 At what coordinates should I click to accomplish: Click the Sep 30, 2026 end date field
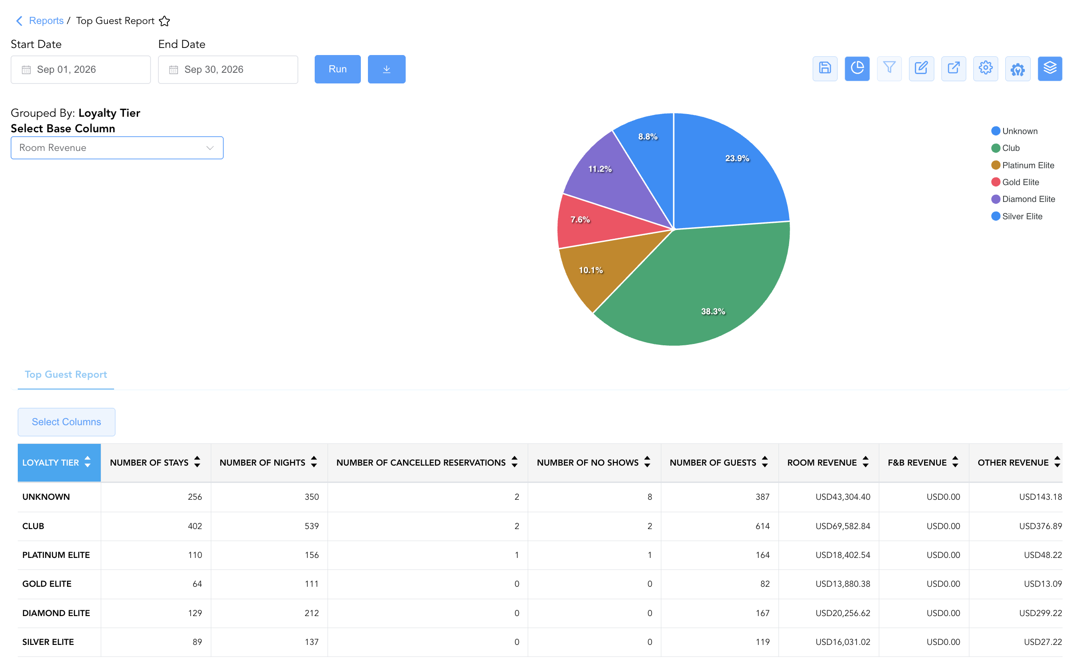pyautogui.click(x=228, y=70)
